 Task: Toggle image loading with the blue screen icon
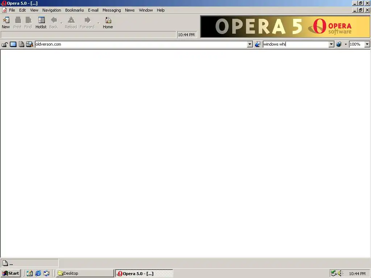13,44
